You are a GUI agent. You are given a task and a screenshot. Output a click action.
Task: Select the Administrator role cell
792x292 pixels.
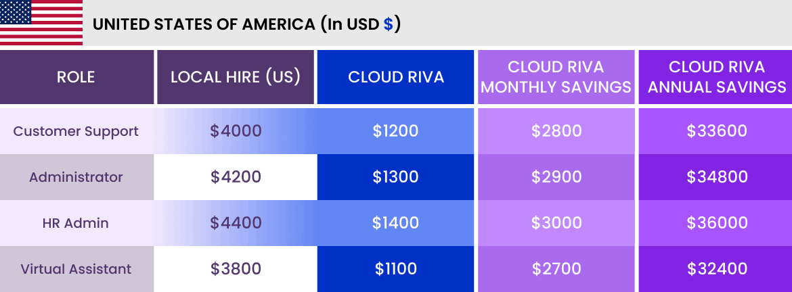click(76, 177)
